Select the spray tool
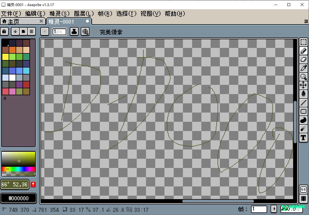309x215 pixels. (x=304, y=129)
